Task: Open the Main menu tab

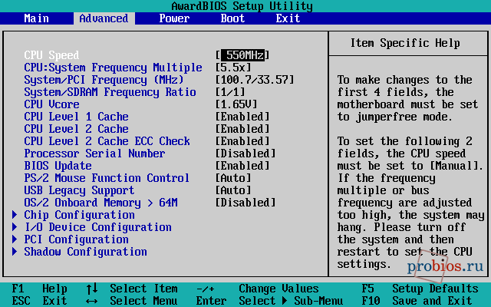Action: coord(36,18)
